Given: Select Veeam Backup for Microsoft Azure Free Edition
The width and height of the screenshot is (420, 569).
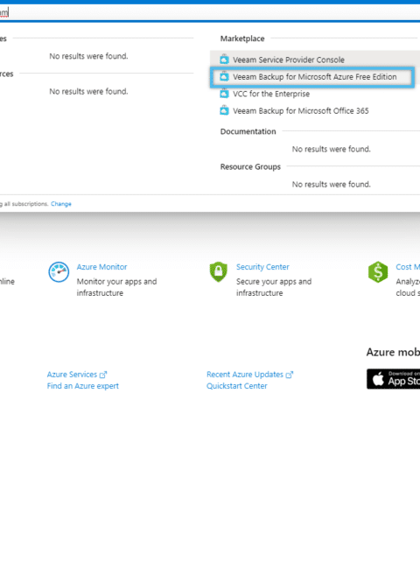Looking at the screenshot, I should [312, 77].
